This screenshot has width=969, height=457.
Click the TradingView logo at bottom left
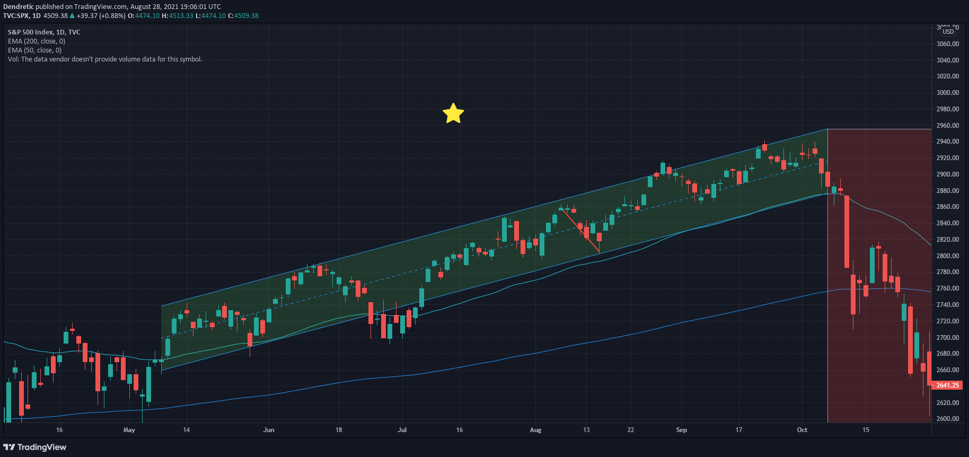35,447
